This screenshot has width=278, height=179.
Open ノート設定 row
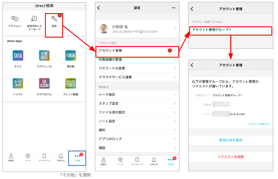pyautogui.click(x=137, y=121)
